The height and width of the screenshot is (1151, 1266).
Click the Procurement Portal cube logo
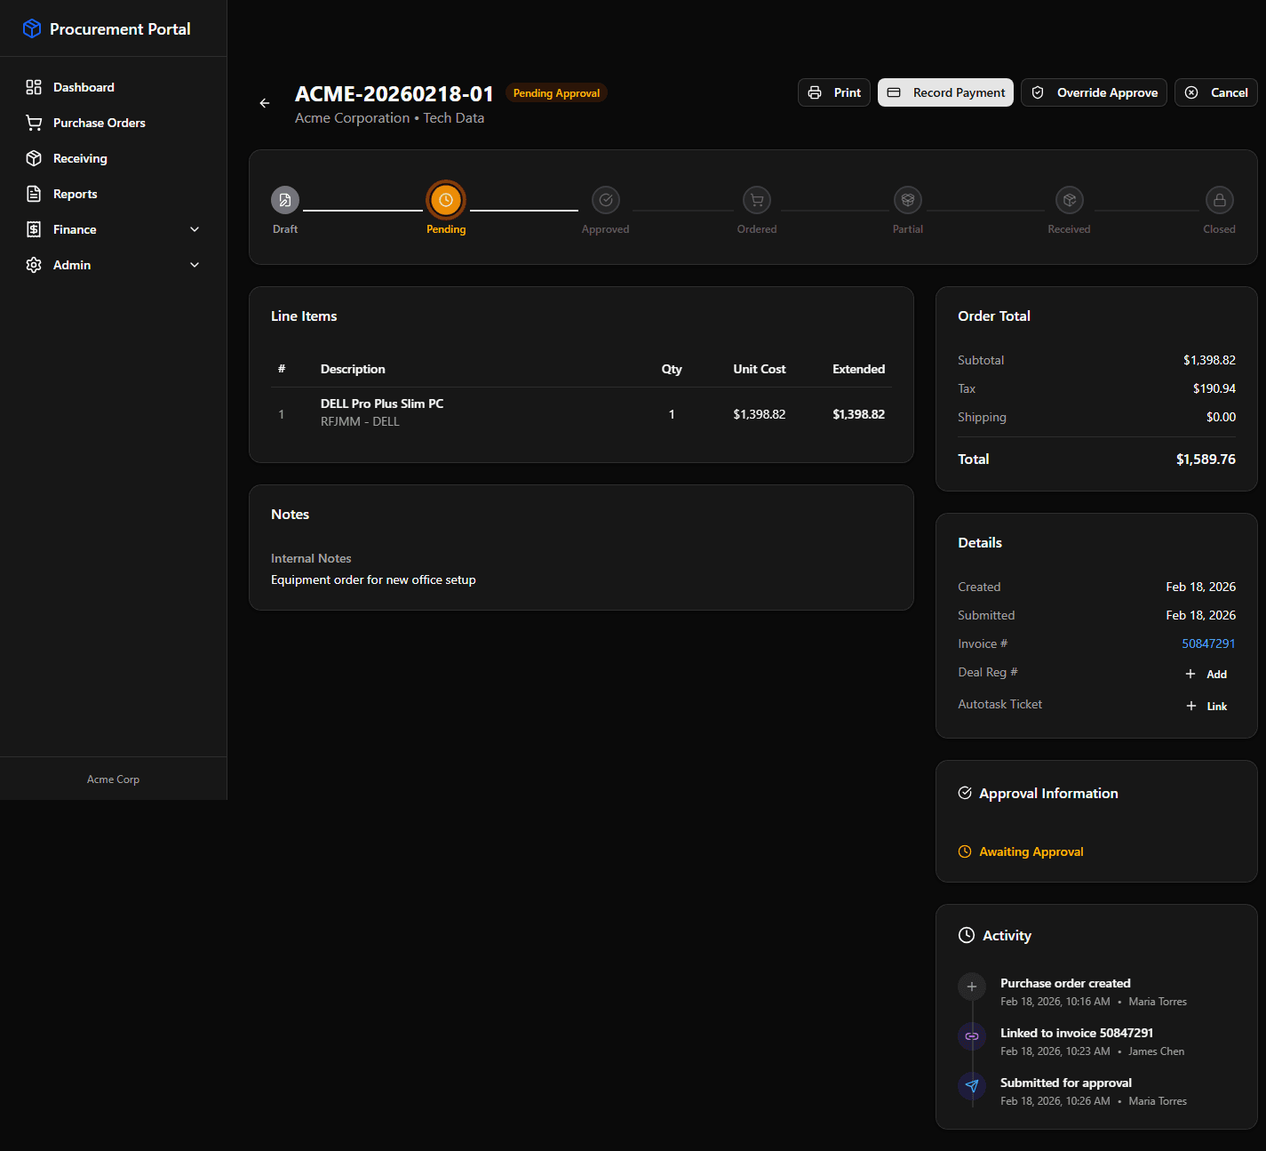pyautogui.click(x=32, y=28)
